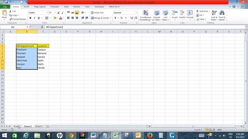Click the horizontal scrollbar
248x139 pixels.
coord(193,126)
